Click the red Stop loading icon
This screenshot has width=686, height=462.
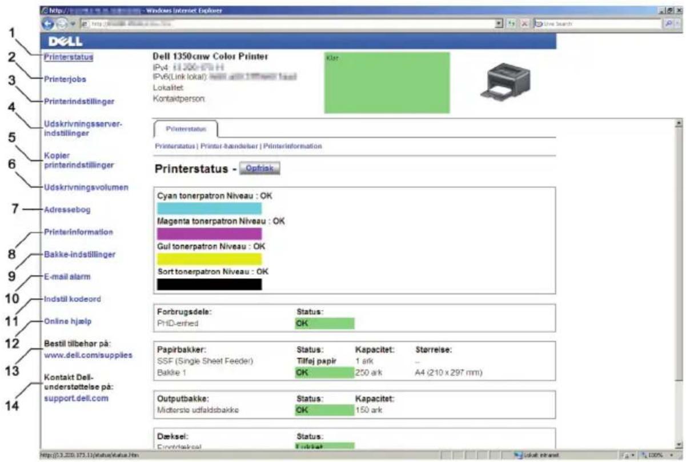coord(525,25)
